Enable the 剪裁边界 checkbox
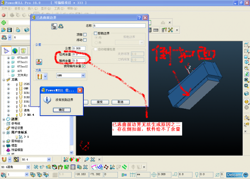This screenshot has width=250, height=179. click(x=95, y=33)
